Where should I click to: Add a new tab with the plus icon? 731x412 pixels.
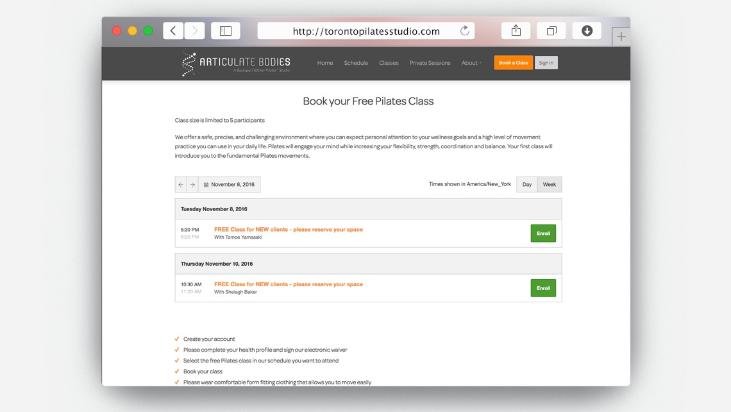click(621, 37)
